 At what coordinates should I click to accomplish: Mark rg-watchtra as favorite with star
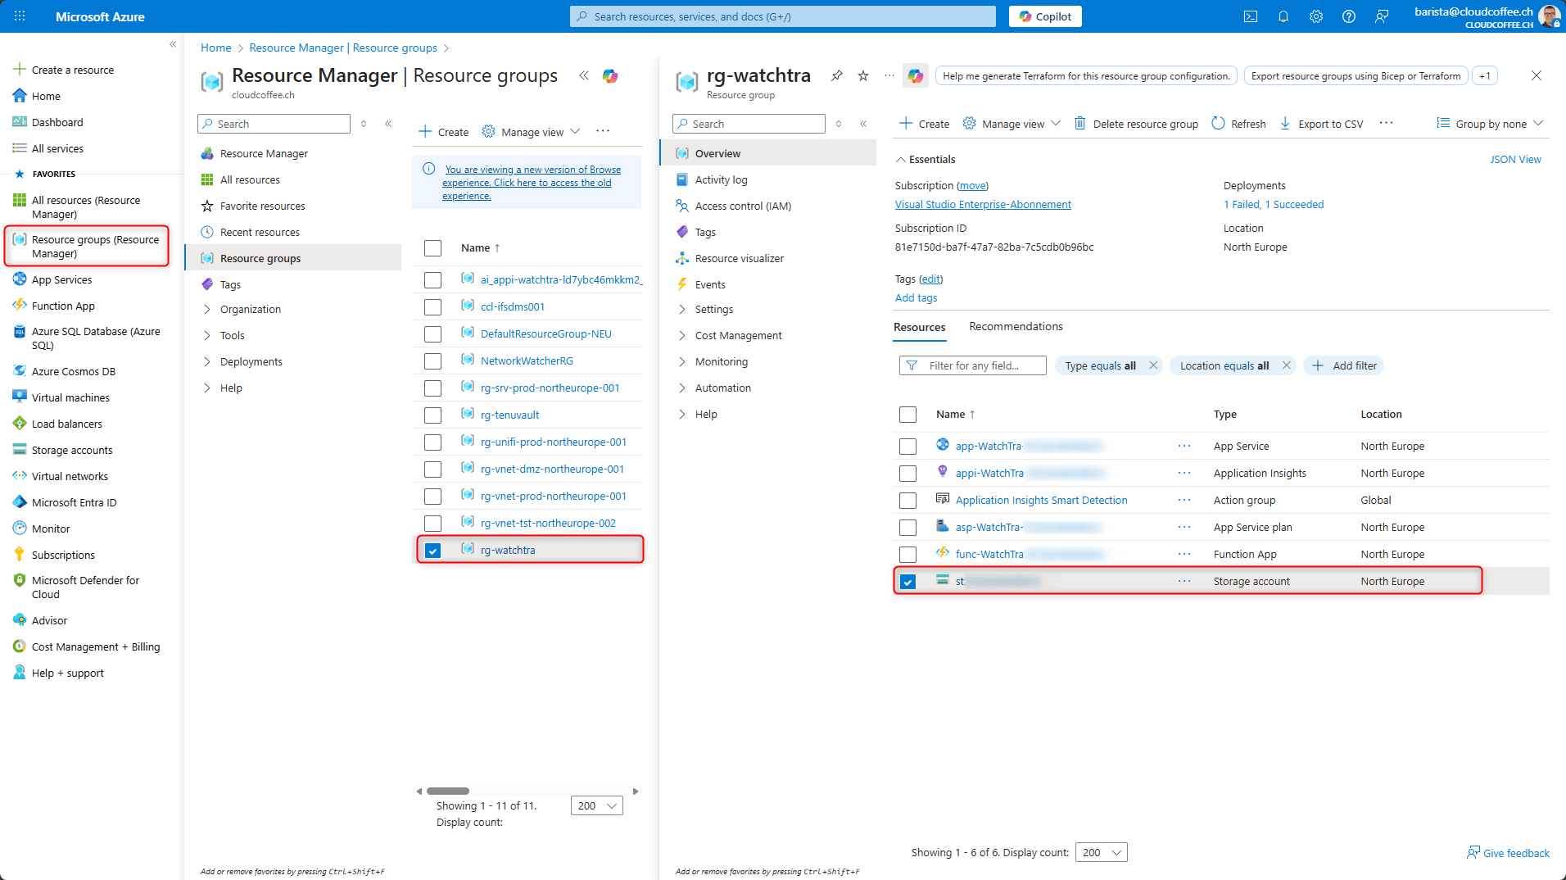click(x=863, y=75)
